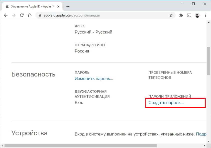Reload the page with refresh icon
211x148 pixels.
pyautogui.click(x=22, y=15)
